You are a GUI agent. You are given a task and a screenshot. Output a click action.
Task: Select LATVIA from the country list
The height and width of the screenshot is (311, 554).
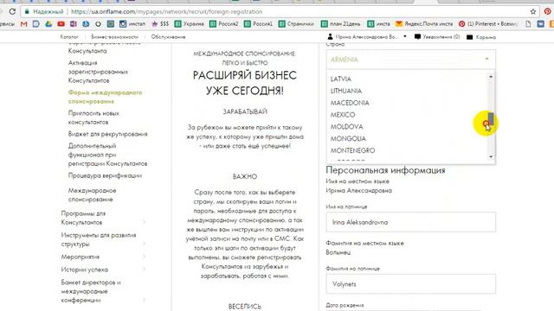pyautogui.click(x=340, y=79)
